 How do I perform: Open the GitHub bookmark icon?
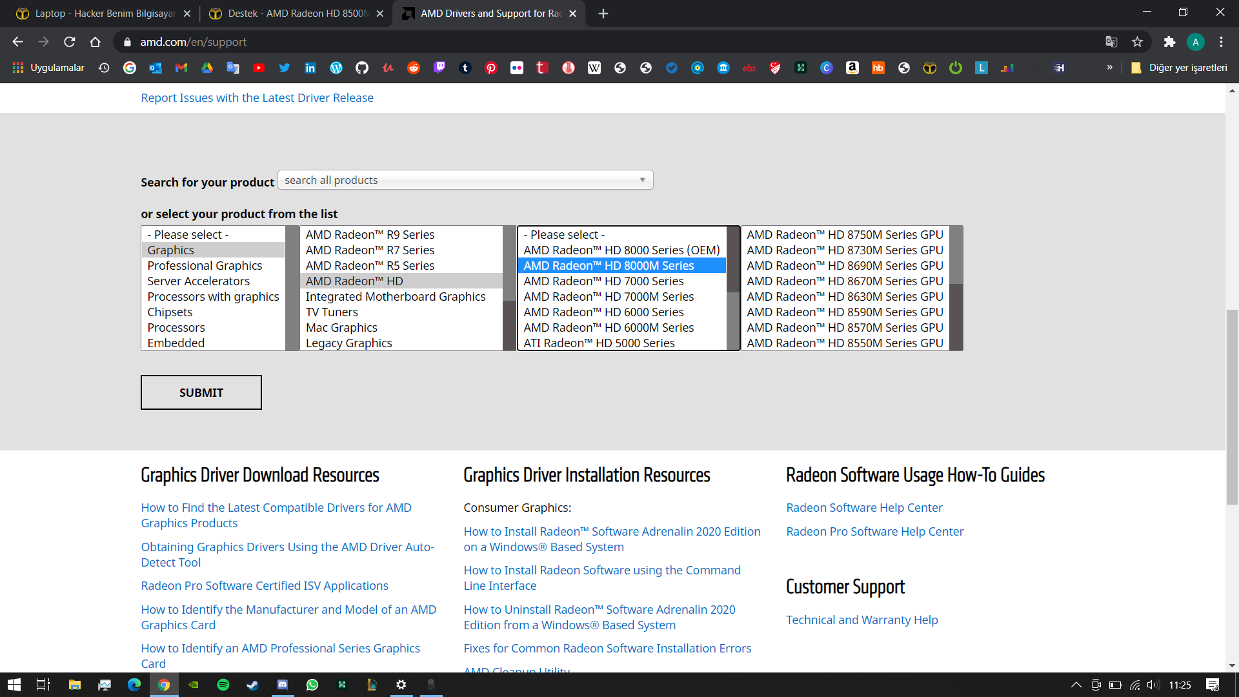point(362,68)
